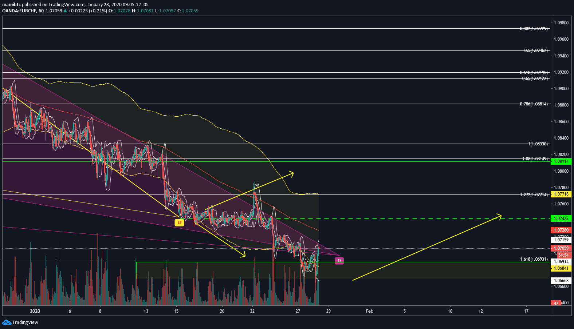Click the 1.06600 price axis tick
This screenshot has width=574, height=329.
[561, 286]
